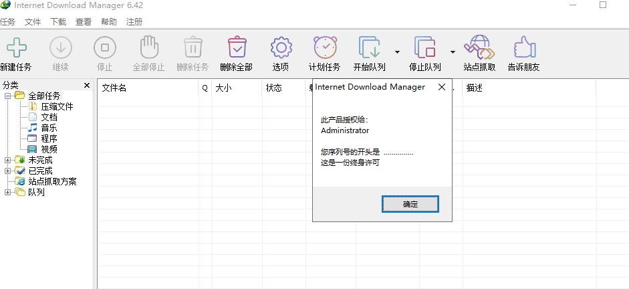Click Administrator text in license dialog

point(345,130)
